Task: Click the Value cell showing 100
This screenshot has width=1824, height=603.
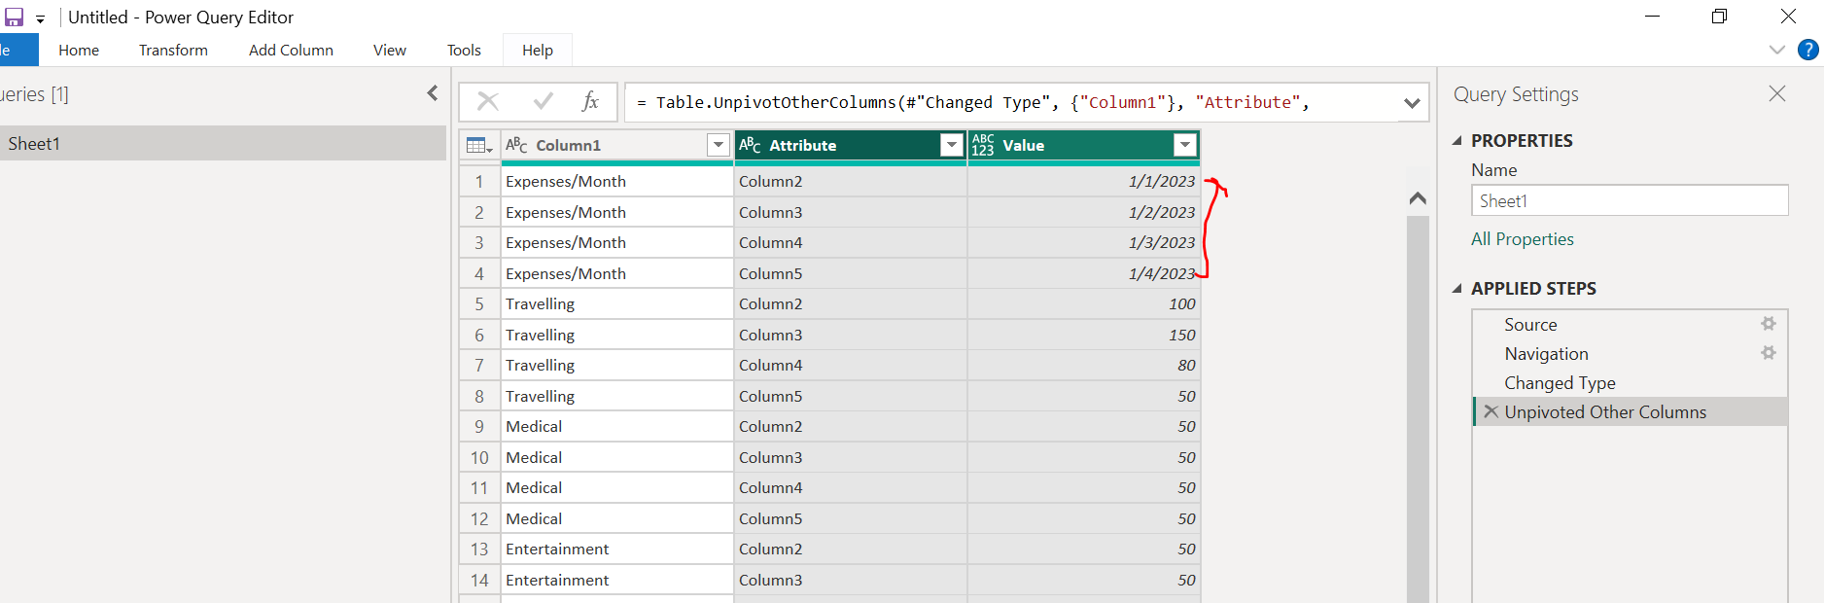Action: pyautogui.click(x=1084, y=304)
